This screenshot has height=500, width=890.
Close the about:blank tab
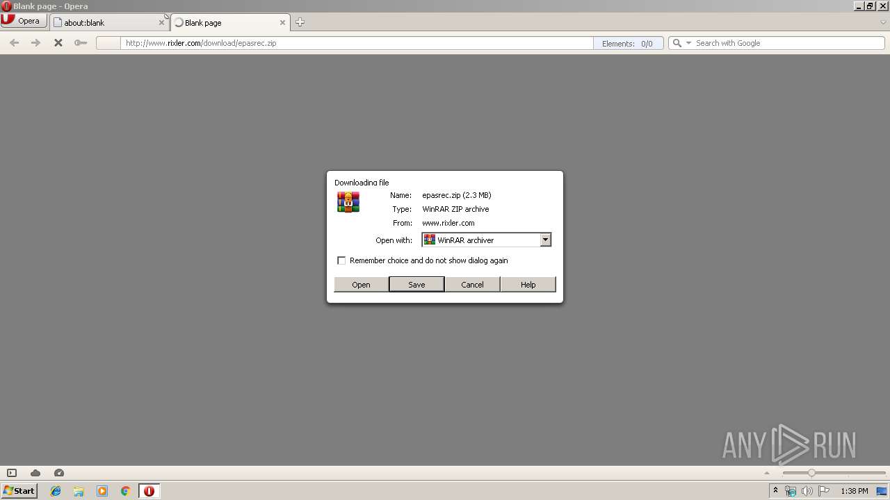(161, 22)
